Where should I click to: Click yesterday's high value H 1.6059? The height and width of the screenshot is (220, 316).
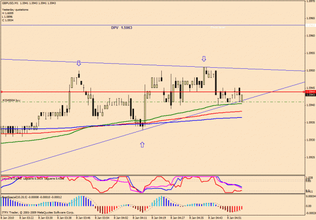[x=8, y=13]
